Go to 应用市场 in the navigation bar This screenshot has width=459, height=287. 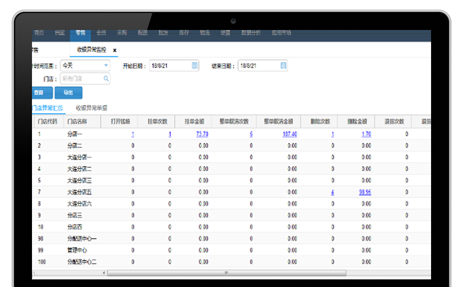click(x=281, y=33)
